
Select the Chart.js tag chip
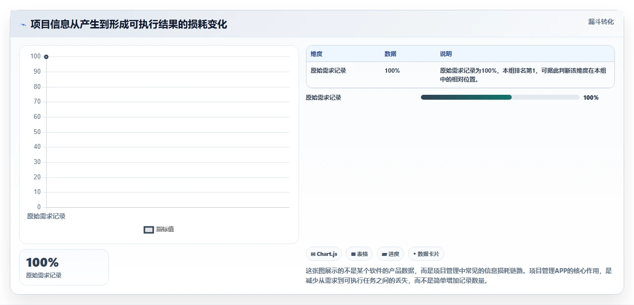point(324,254)
